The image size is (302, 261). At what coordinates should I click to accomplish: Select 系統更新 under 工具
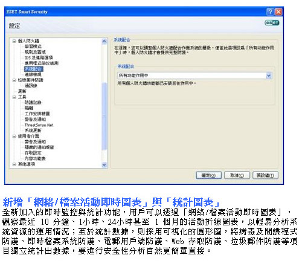33,130
